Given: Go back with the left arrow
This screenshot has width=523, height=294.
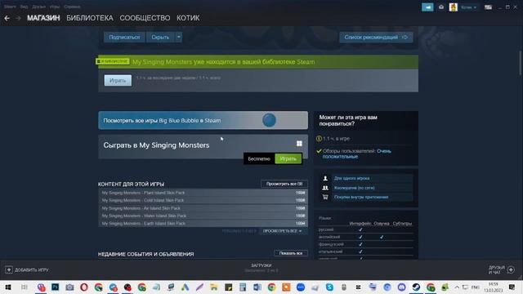Looking at the screenshot, I should click(x=7, y=18).
